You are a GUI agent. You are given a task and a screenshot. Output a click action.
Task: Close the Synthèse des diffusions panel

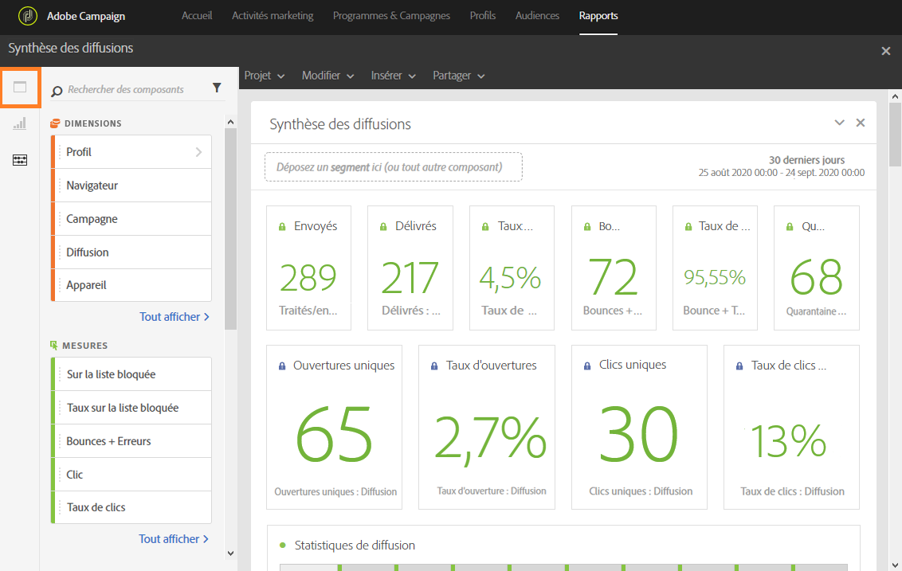[860, 123]
